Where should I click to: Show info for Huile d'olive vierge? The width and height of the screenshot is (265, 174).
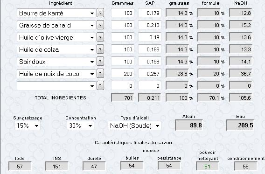click(x=100, y=37)
